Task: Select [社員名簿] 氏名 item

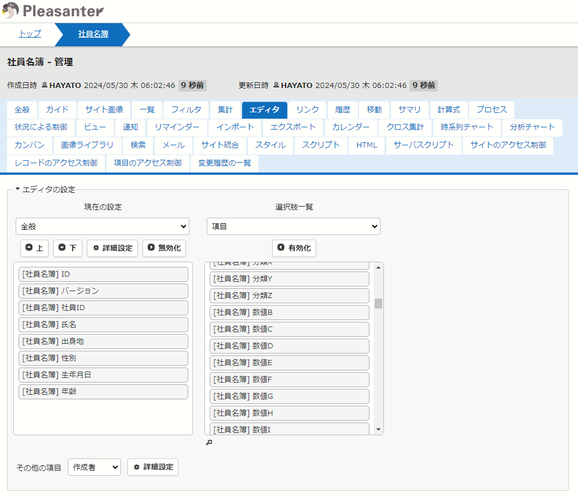Action: [103, 325]
